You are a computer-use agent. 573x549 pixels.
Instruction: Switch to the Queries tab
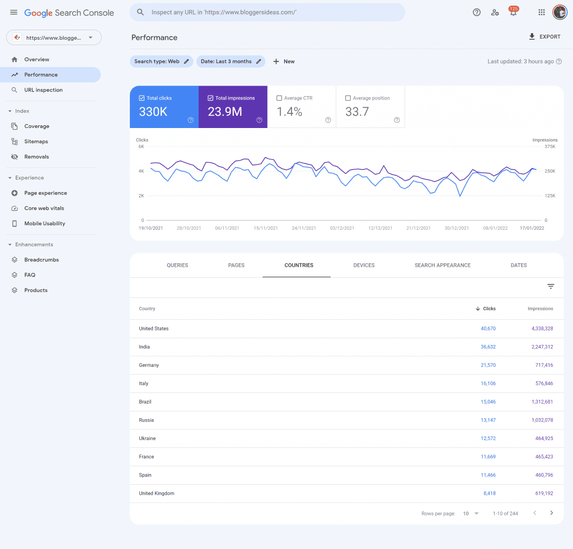(x=177, y=266)
